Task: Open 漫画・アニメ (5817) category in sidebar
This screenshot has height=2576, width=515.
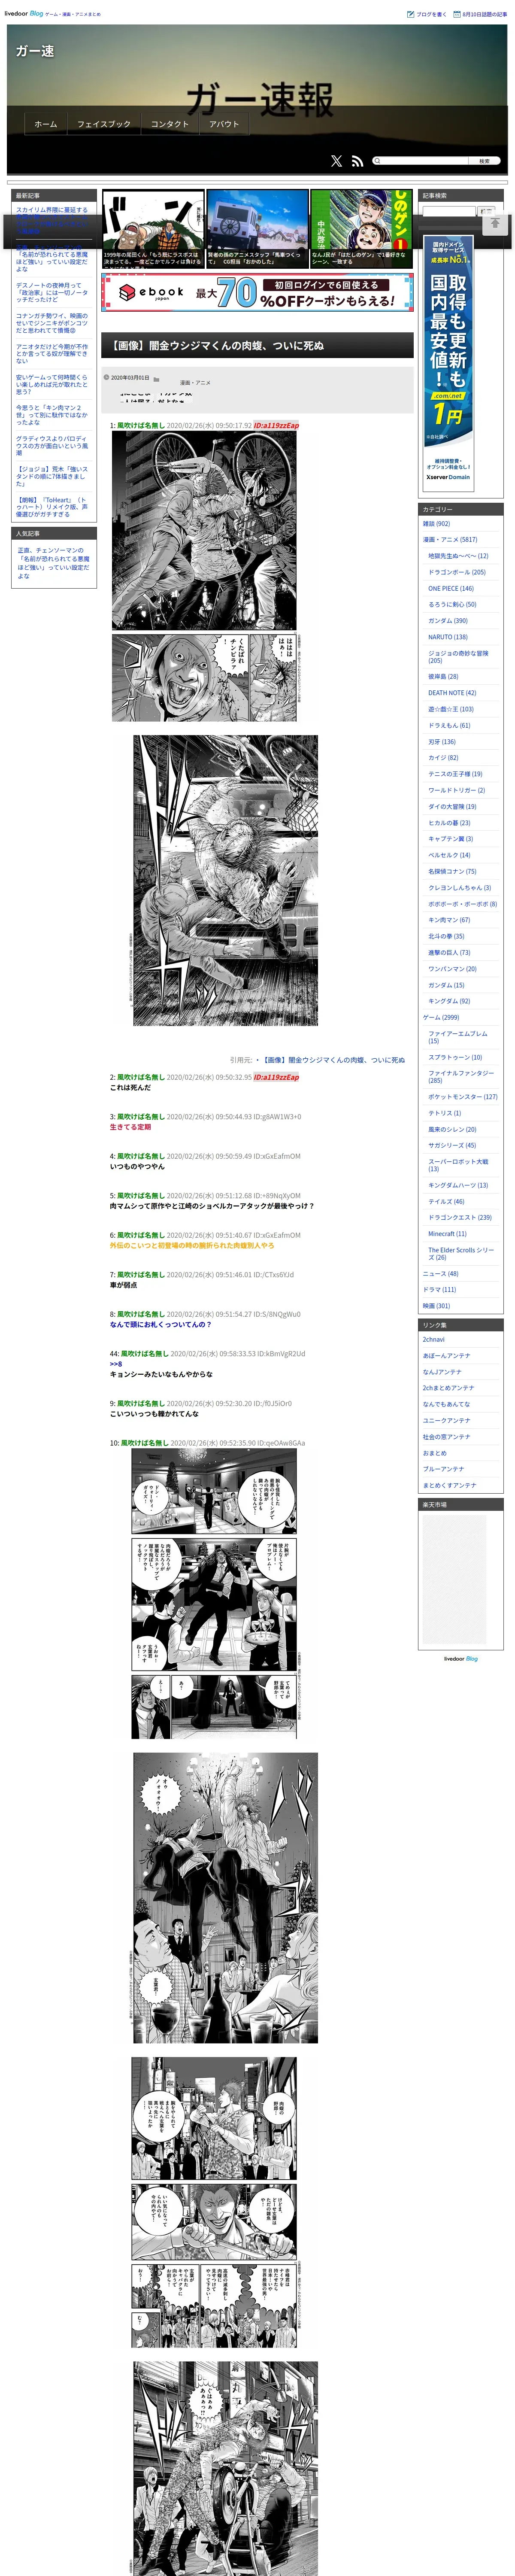Action: (450, 540)
